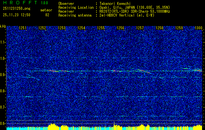Click the meteor count 82
205x130 pixels.
coord(47,15)
